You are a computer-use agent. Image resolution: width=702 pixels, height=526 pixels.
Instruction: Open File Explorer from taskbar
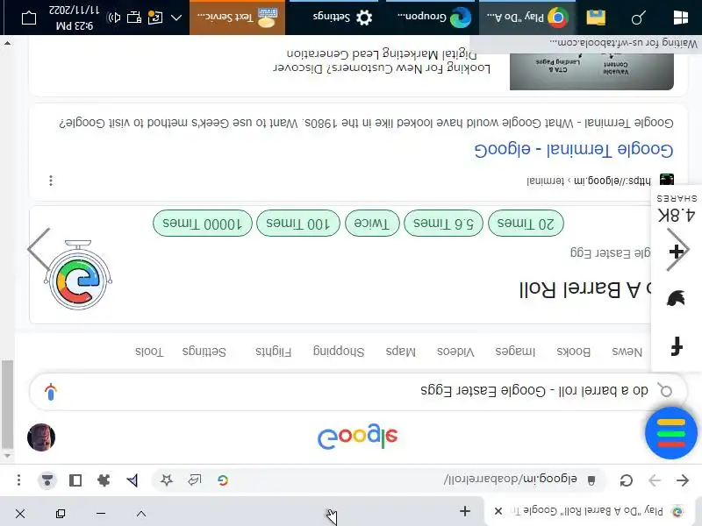point(596,18)
